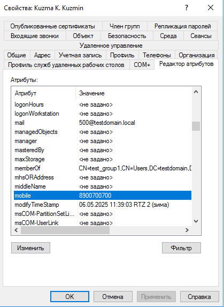Open the Член групп tab
Viewport: 224px width, 307px height.
click(125, 26)
